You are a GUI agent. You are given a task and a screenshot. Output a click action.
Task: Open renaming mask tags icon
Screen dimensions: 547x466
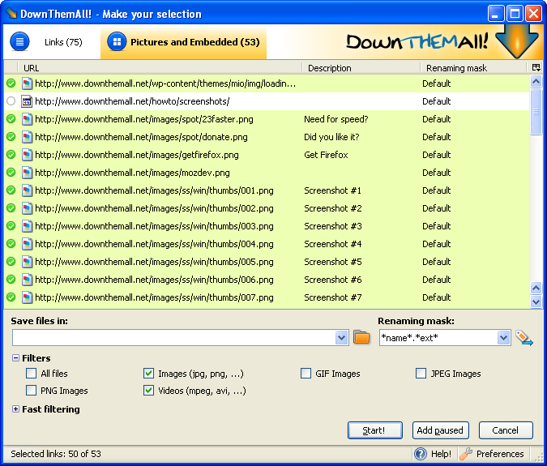tap(524, 338)
